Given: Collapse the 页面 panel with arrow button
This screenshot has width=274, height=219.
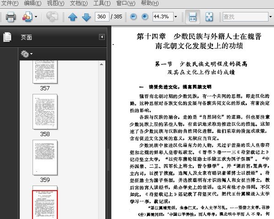Looking at the screenshot, I should point(102,37).
